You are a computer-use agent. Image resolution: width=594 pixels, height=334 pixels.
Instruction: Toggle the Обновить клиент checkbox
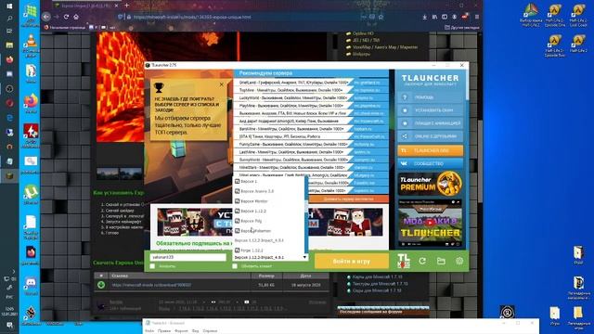(235, 266)
